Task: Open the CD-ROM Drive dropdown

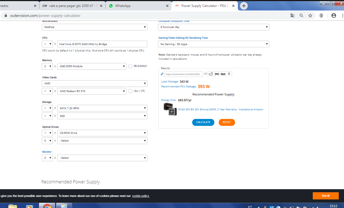Action: pos(102,133)
